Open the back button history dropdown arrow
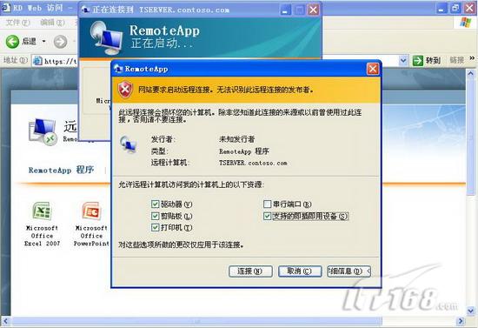478x328 pixels. click(44, 41)
